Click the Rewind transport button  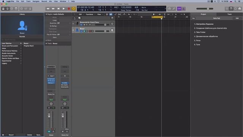pyautogui.click(x=48, y=9)
